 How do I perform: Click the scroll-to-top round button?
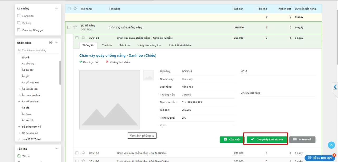pyautogui.click(x=331, y=145)
